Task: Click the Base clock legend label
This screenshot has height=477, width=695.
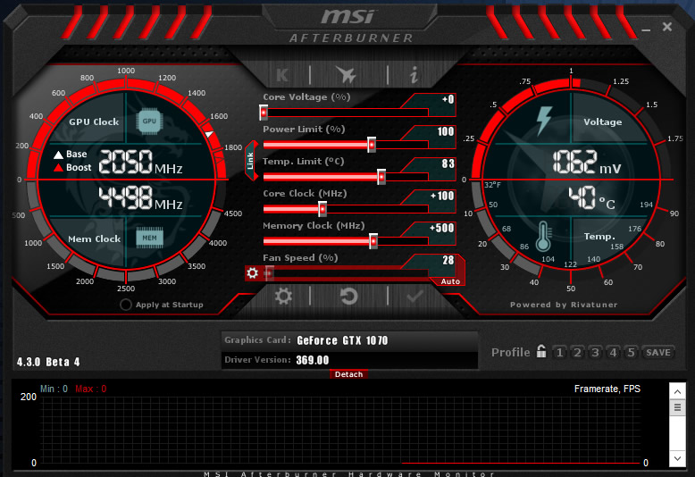Action: [76, 155]
